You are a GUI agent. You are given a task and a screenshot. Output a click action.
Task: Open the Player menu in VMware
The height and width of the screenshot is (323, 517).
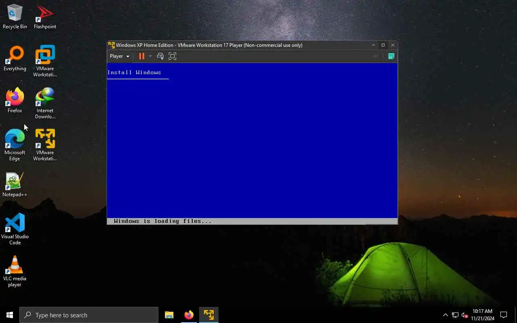(120, 56)
